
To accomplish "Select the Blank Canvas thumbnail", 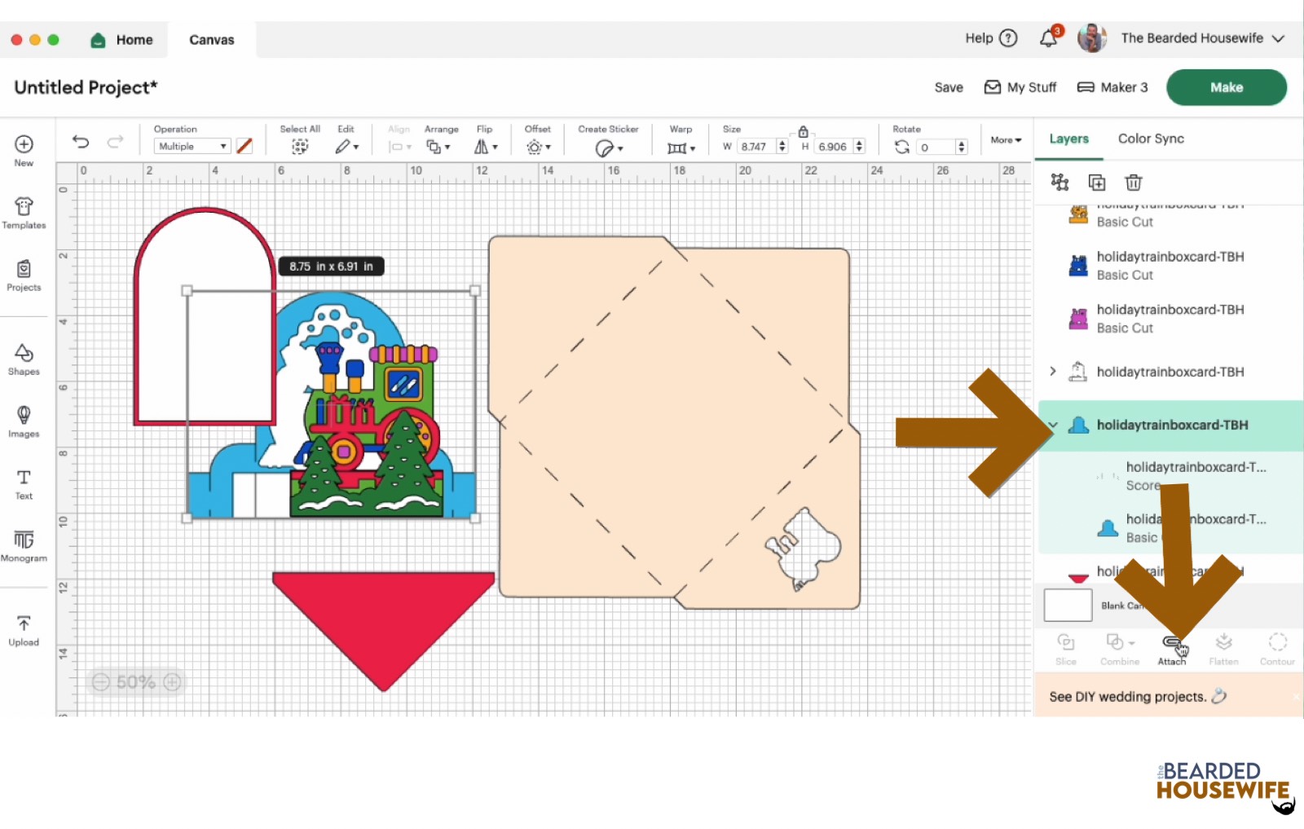I will tap(1068, 606).
